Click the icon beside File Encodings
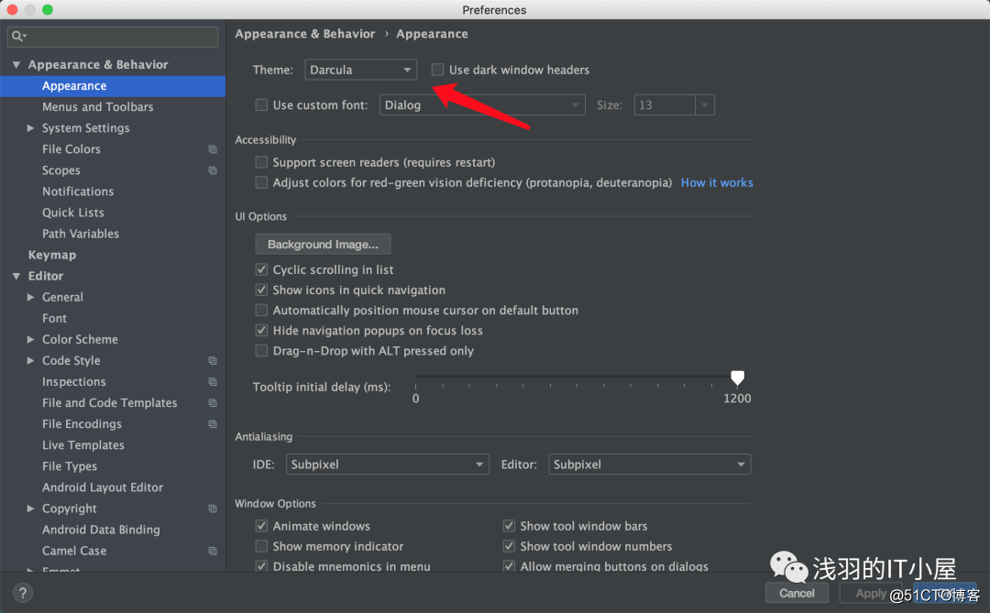The image size is (990, 613). 212,423
